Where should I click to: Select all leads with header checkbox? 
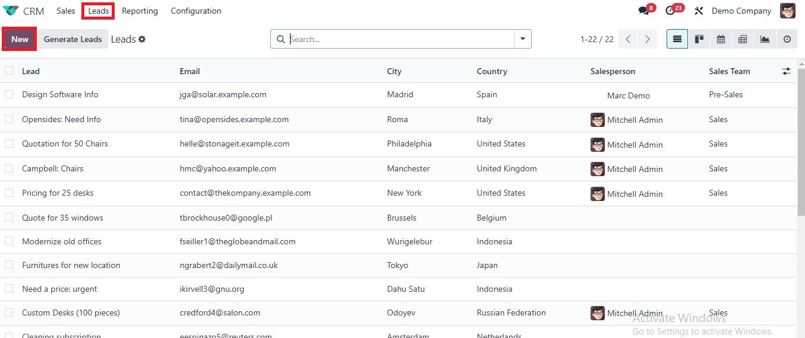pos(9,71)
